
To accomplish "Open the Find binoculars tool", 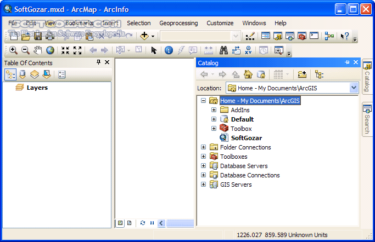I will coord(223,50).
